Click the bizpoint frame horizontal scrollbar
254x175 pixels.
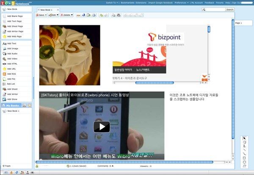(x=155, y=83)
